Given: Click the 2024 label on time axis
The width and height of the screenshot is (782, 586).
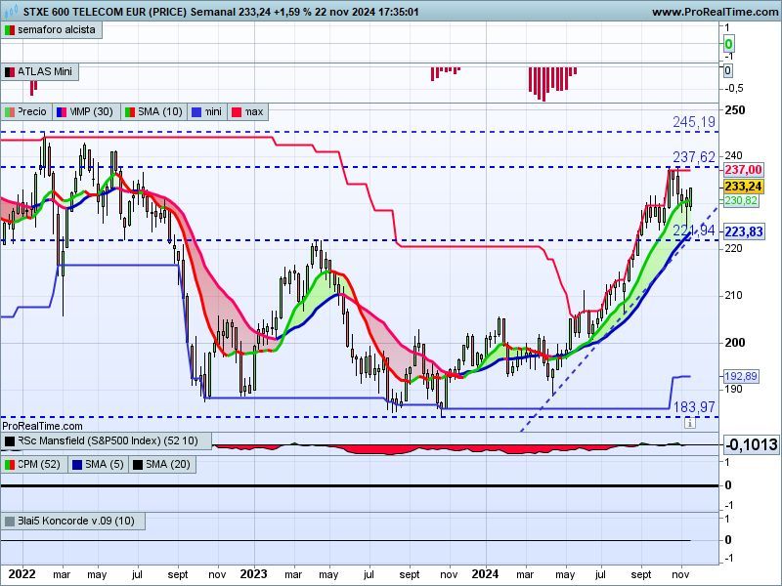Looking at the screenshot, I should pos(485,574).
